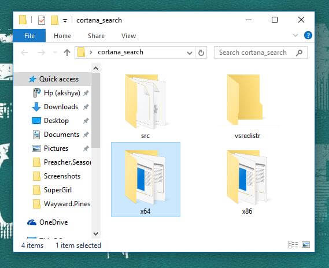
Task: Select OneDrive in the navigation pane
Action: 47,222
